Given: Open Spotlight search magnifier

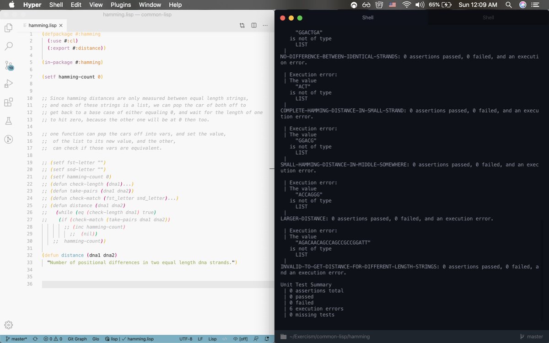Looking at the screenshot, I should [509, 5].
